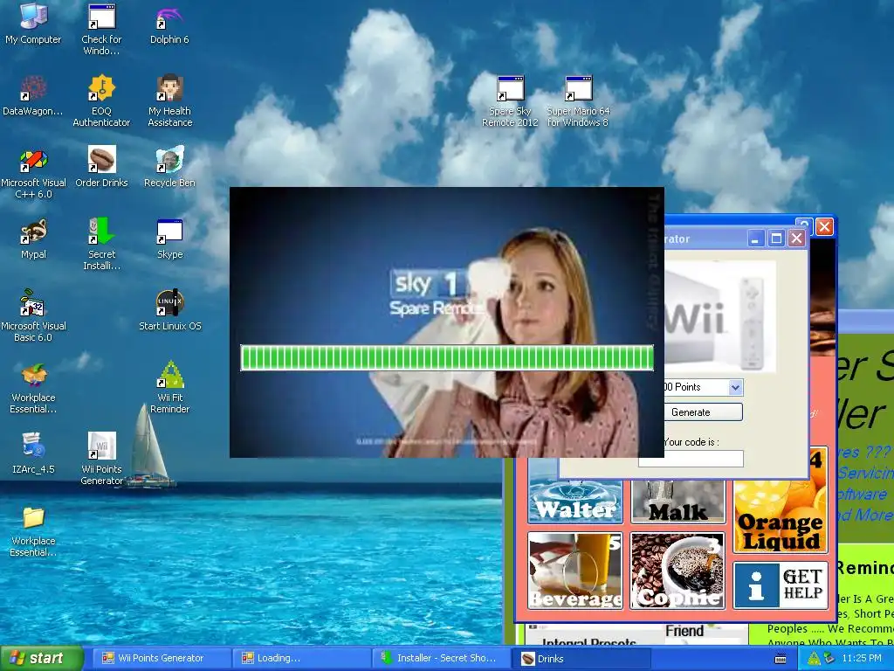Click the green loading progress bar
Image resolution: width=894 pixels, height=671 pixels.
[447, 357]
